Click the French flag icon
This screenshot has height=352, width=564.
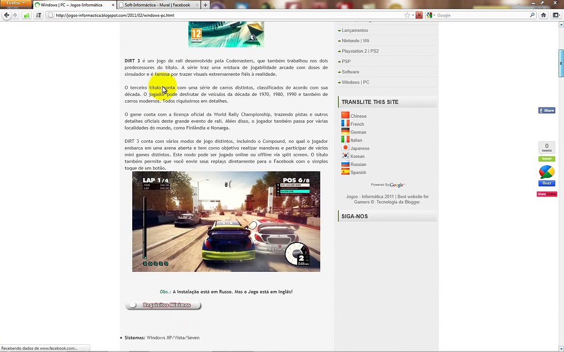(x=345, y=123)
